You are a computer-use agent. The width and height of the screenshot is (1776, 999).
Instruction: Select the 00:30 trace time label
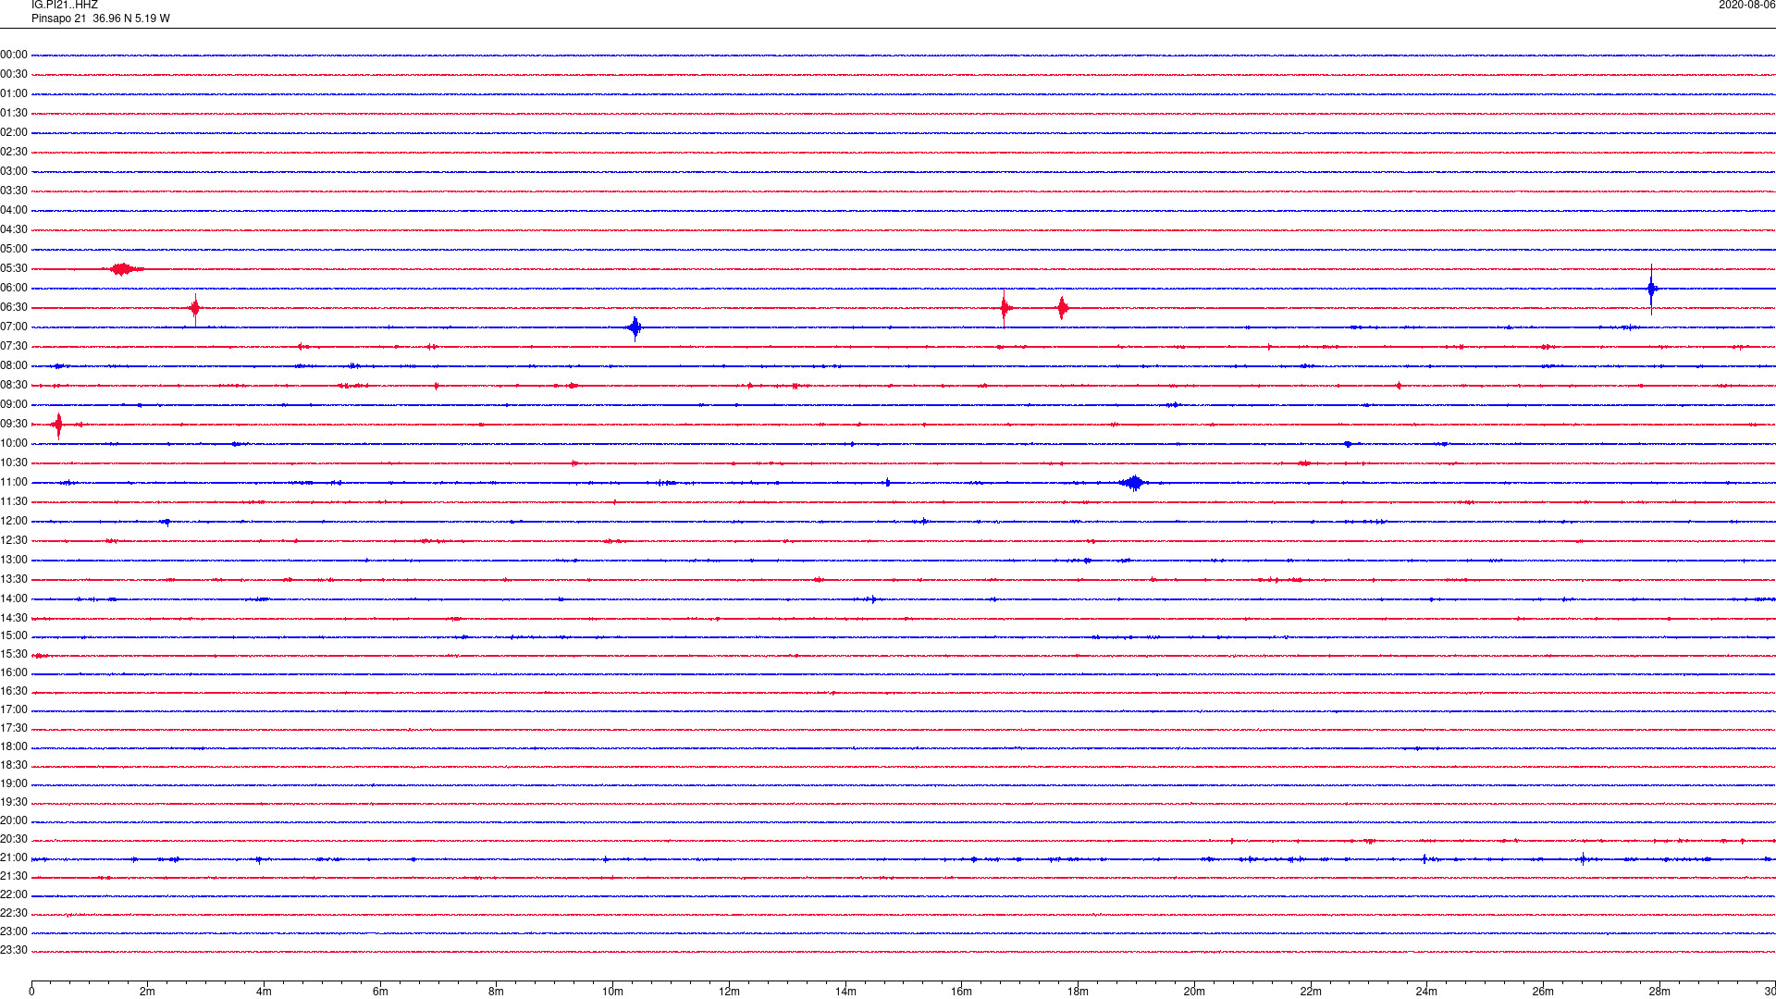click(x=14, y=75)
